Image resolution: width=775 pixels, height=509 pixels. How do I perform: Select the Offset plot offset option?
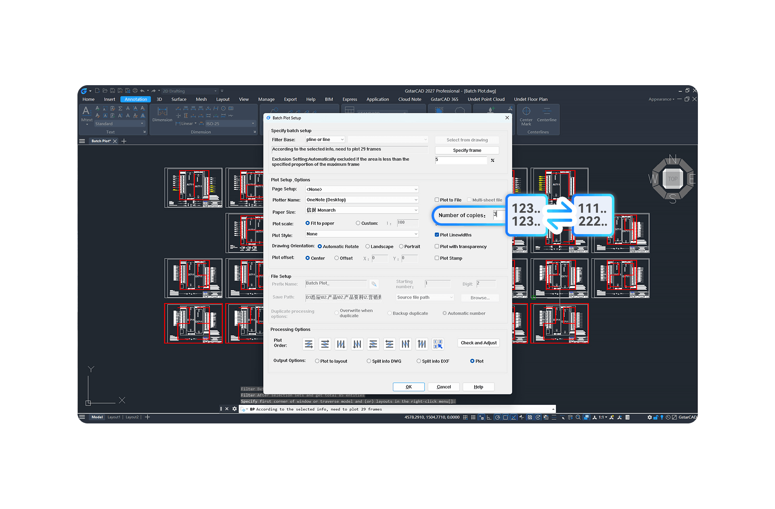337,258
